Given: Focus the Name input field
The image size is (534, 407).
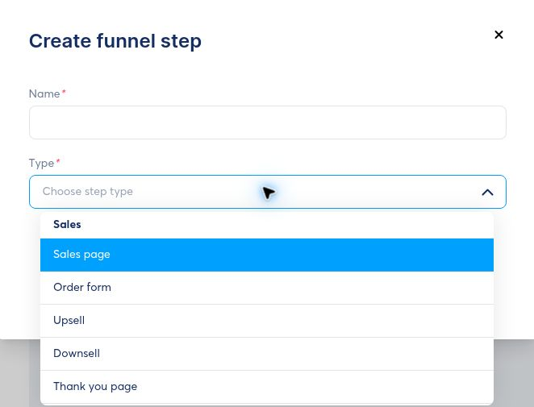Looking at the screenshot, I should point(268,123).
